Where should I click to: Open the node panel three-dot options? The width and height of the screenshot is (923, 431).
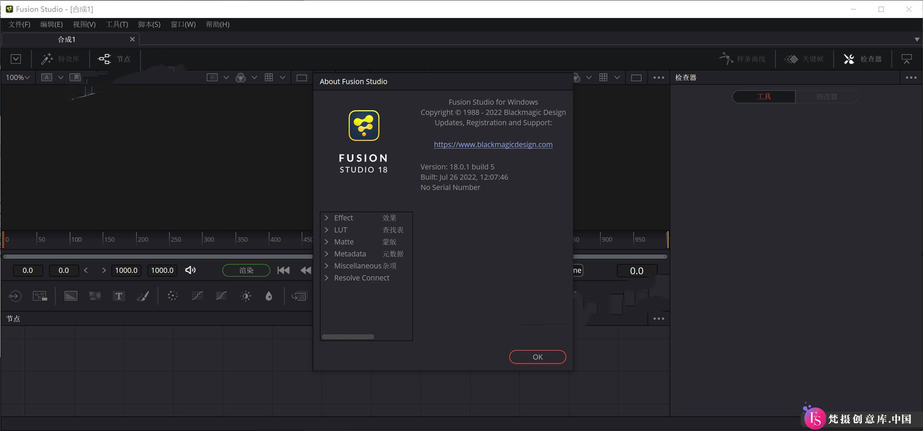click(x=659, y=318)
